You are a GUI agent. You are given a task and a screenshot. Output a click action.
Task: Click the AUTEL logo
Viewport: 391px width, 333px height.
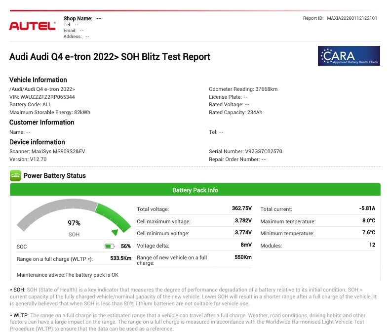pyautogui.click(x=32, y=26)
